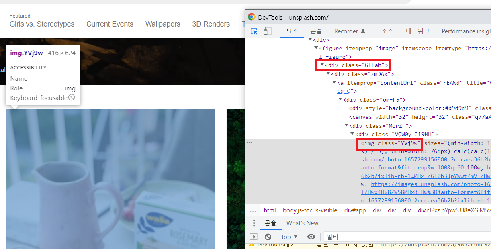The image size is (491, 249).
Task: Show the console sidebar panel icon
Action: point(254,237)
